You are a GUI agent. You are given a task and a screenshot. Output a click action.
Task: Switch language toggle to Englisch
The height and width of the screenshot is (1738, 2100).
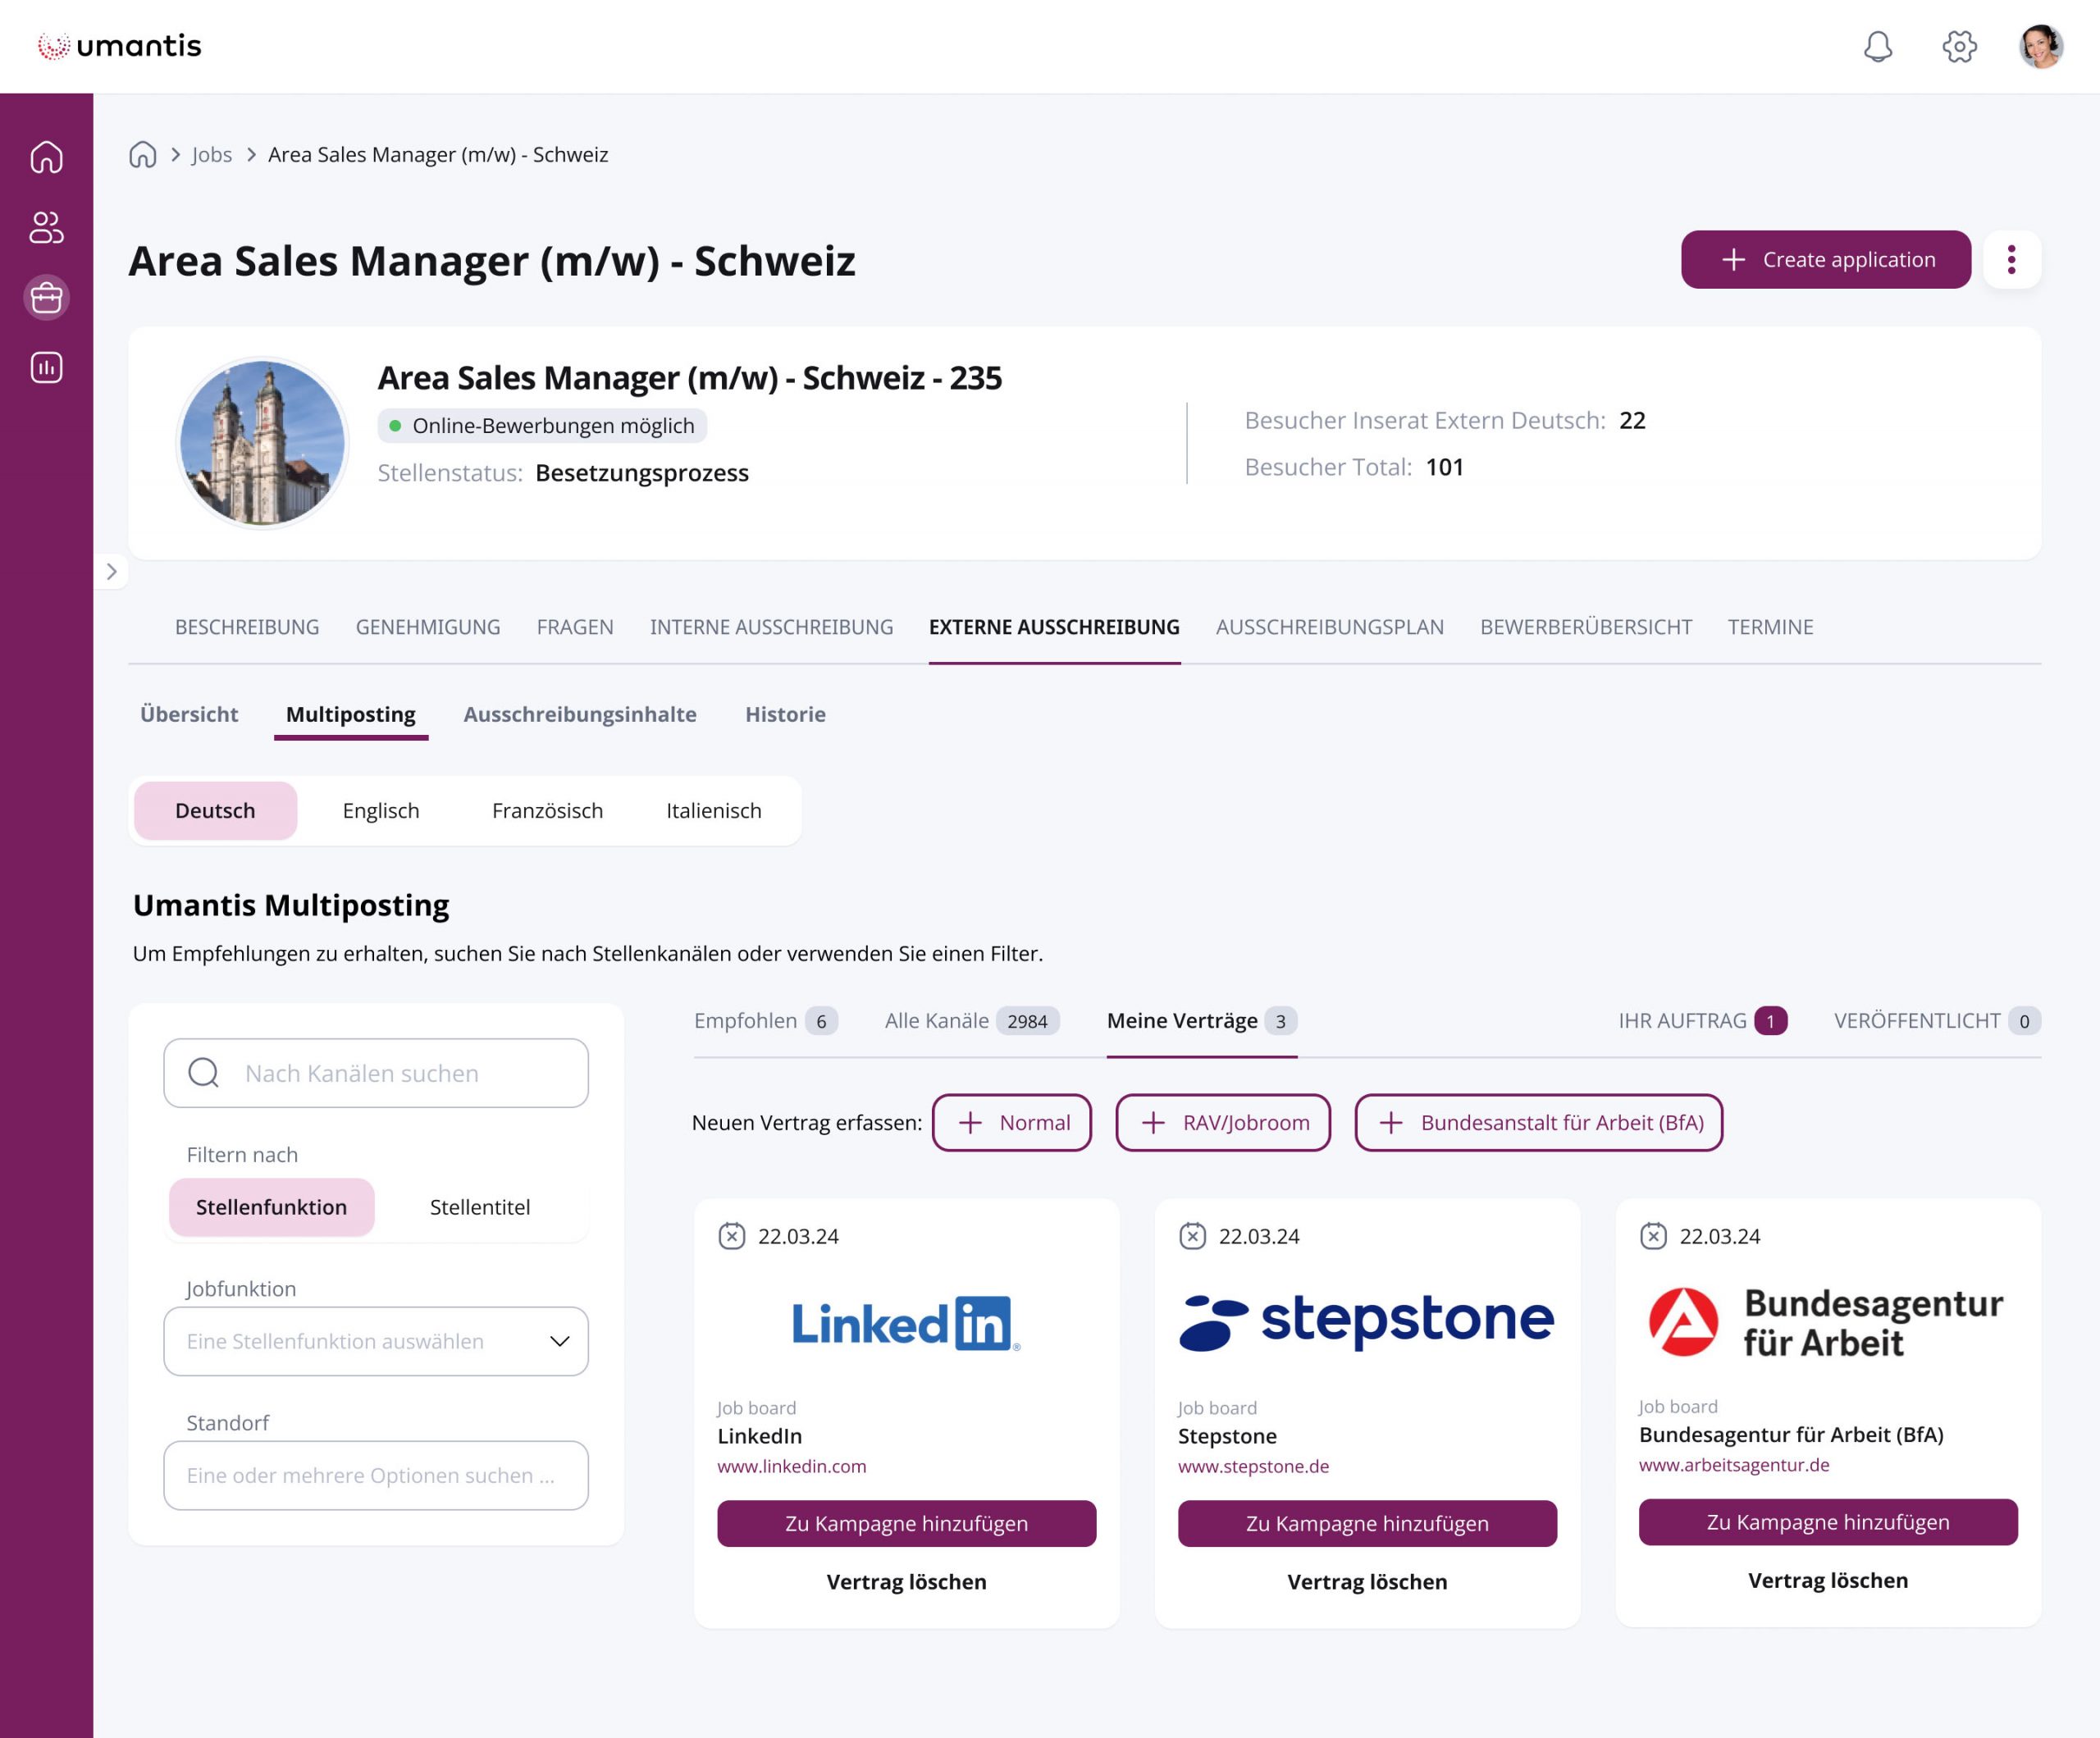click(380, 811)
